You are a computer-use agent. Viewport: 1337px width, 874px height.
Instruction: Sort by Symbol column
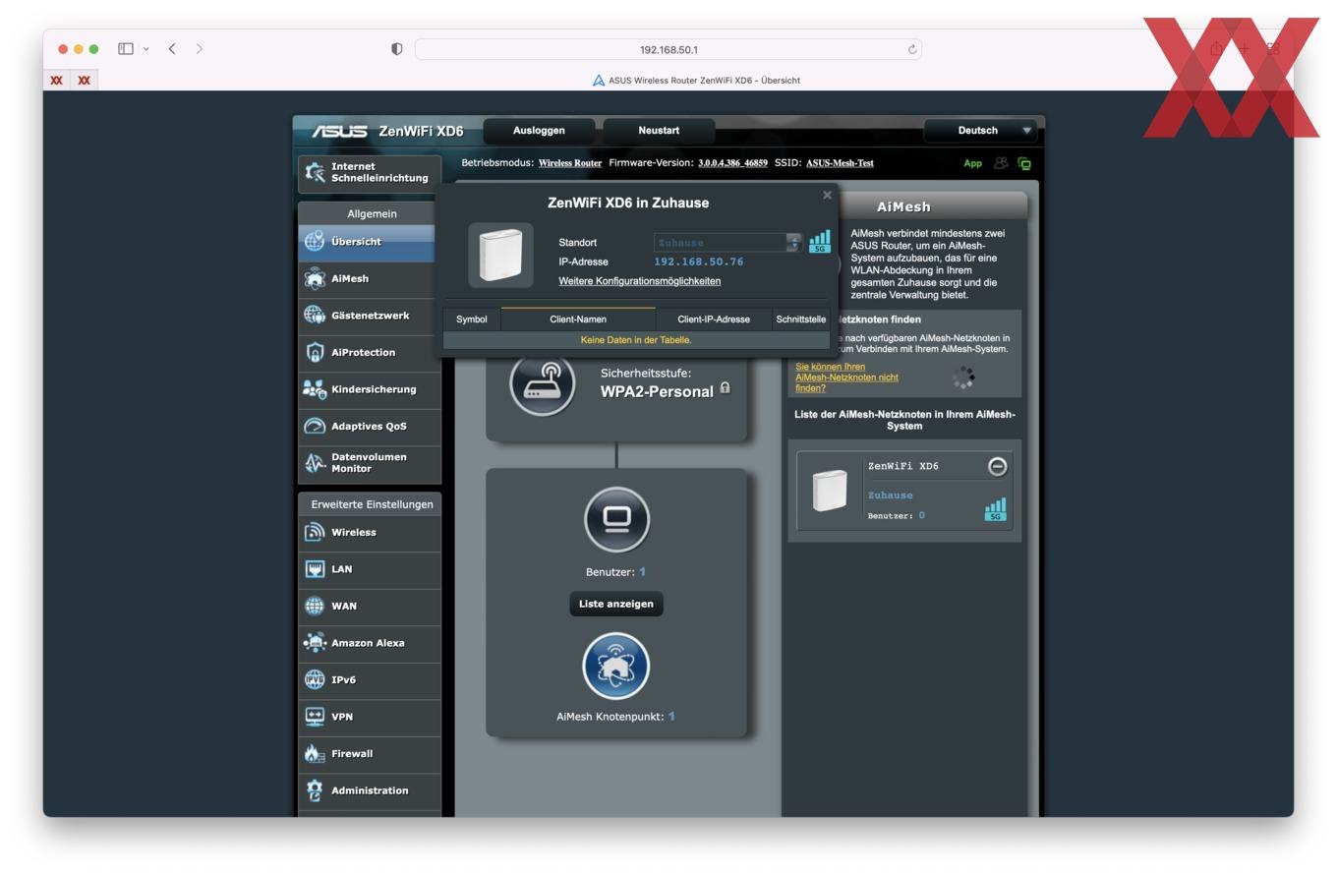(x=472, y=319)
